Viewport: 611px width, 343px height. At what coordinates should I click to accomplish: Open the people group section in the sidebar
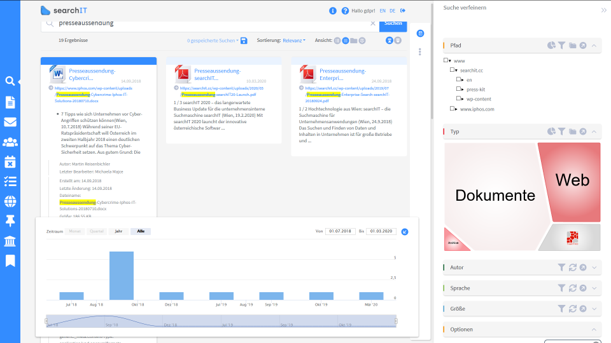[10, 142]
